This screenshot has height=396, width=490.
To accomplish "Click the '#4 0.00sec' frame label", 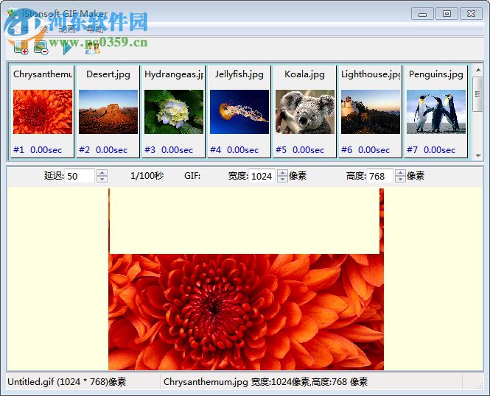I will point(234,150).
